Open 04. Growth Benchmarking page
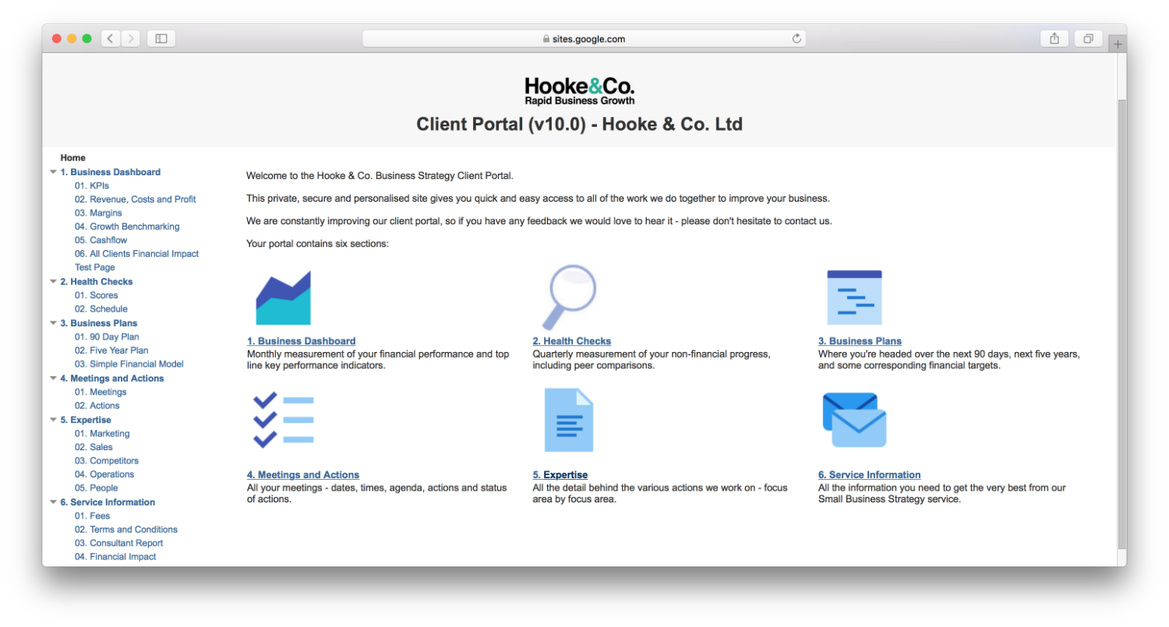 (127, 227)
